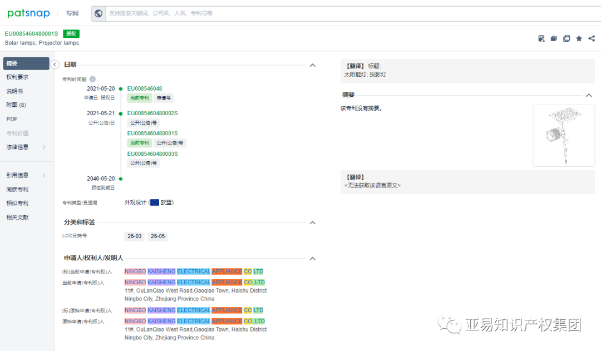The width and height of the screenshot is (601, 351).
Task: Collapse the 摘要 section on right
Action: (589, 96)
